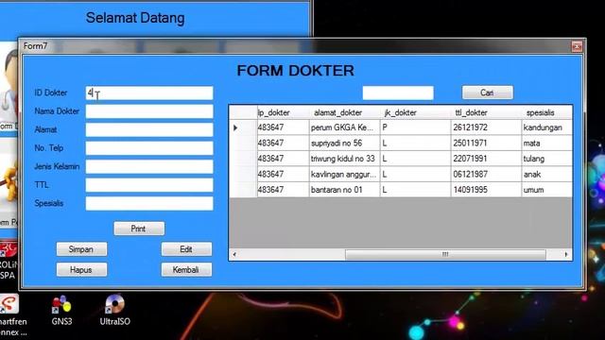
Task: Click grid scrollbar right arrow
Action: tap(566, 254)
